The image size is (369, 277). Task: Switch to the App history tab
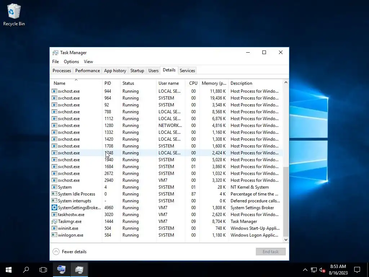point(115,71)
